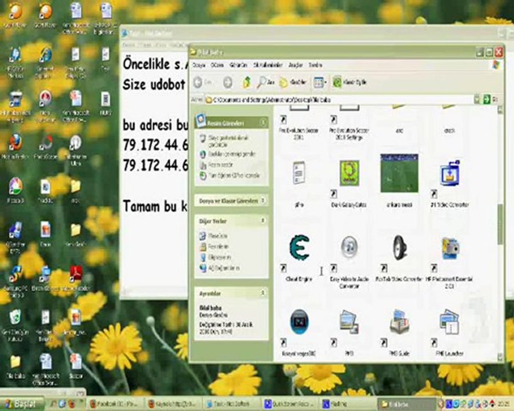Open the Sık Kullanılanlar menu
The image size is (514, 411).
pos(268,65)
